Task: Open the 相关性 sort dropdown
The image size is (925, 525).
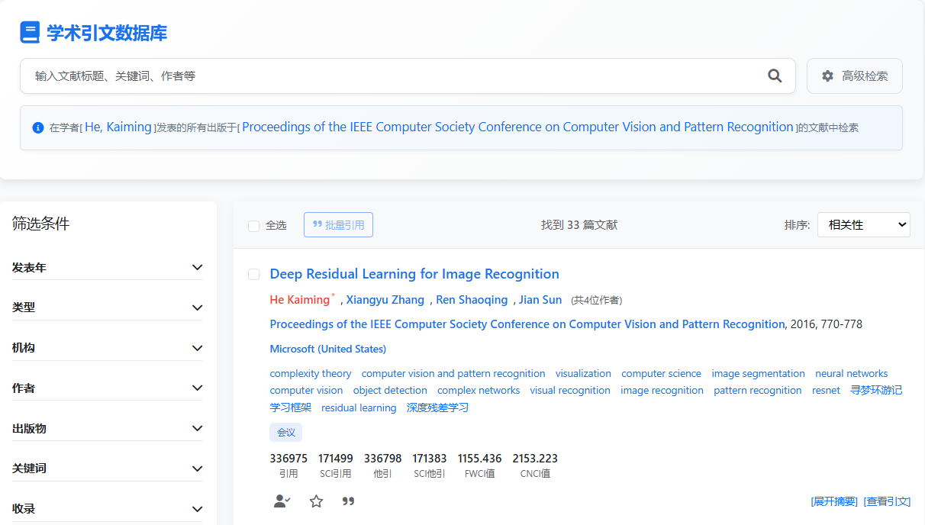Action: coord(863,225)
